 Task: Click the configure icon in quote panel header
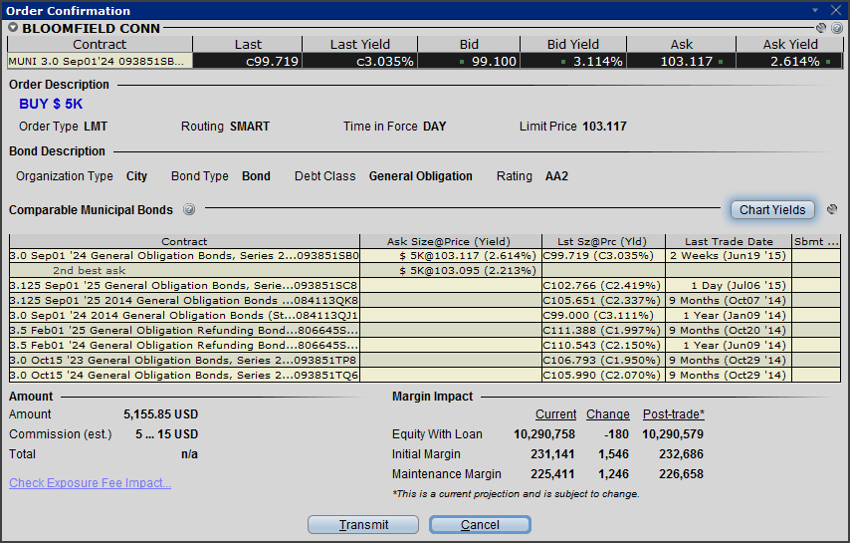click(821, 29)
